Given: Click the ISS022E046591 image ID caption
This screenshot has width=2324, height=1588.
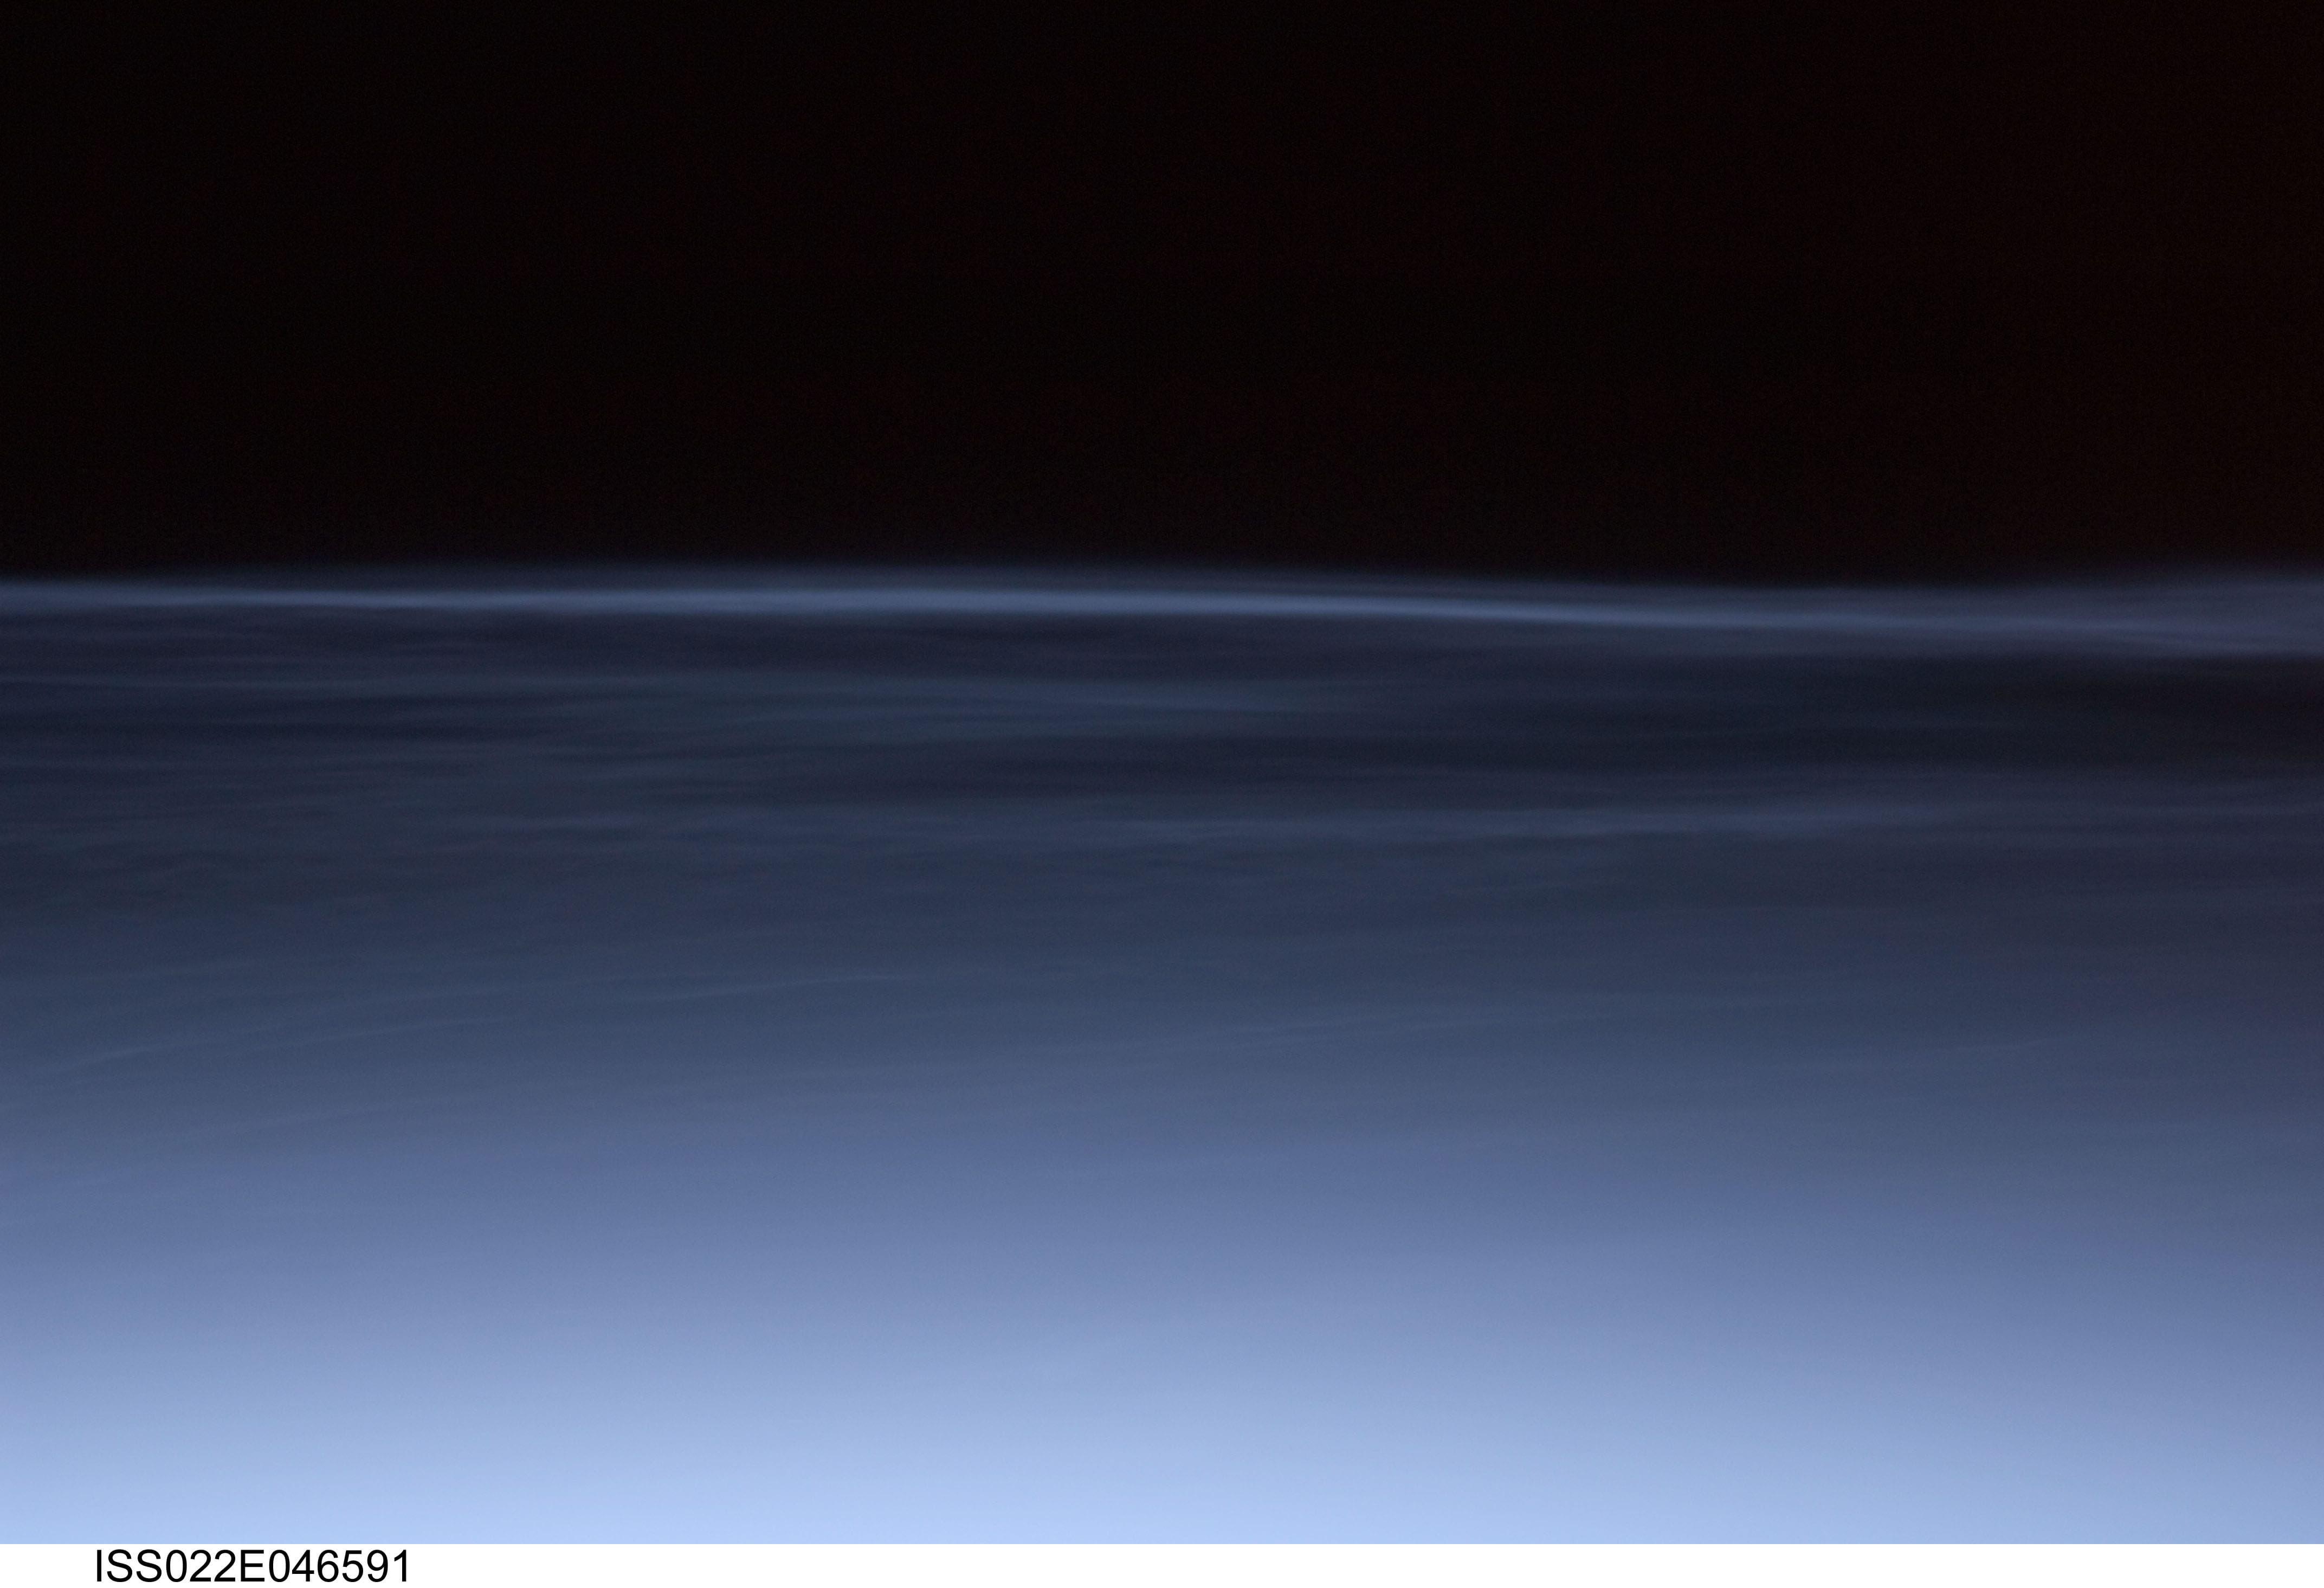Looking at the screenshot, I should pos(252,1566).
